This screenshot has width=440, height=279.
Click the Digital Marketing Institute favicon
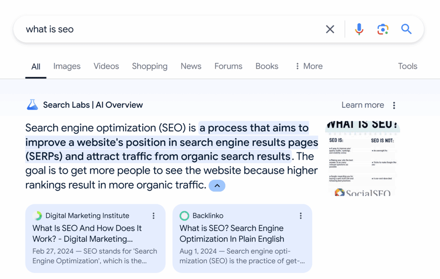click(x=37, y=215)
